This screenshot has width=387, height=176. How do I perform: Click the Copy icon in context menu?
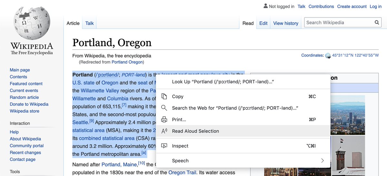pyautogui.click(x=164, y=96)
